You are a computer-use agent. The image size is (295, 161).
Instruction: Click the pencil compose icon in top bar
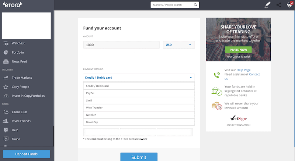click(267, 5)
